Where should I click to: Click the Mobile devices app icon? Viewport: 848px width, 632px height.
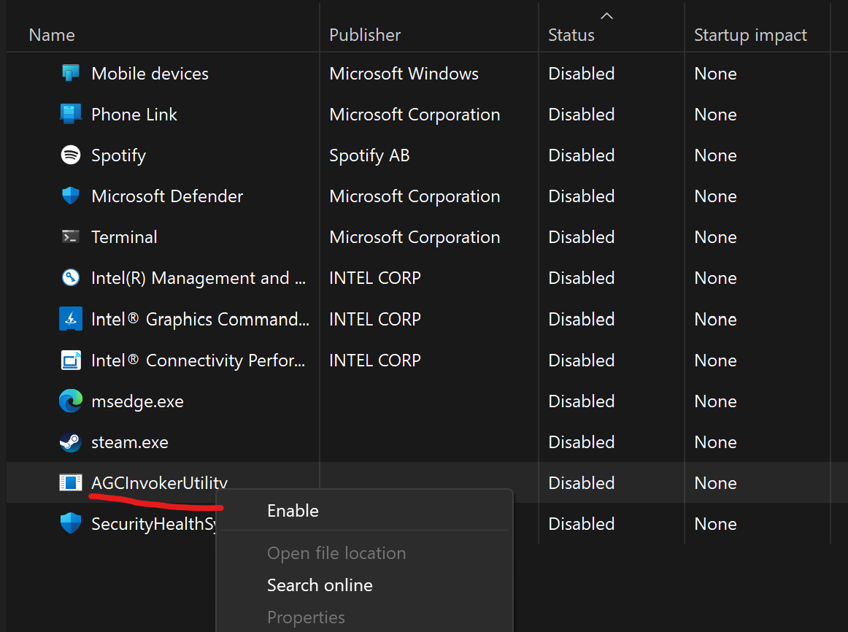point(70,73)
